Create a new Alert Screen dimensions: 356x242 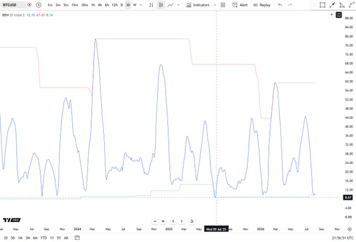tap(240, 5)
